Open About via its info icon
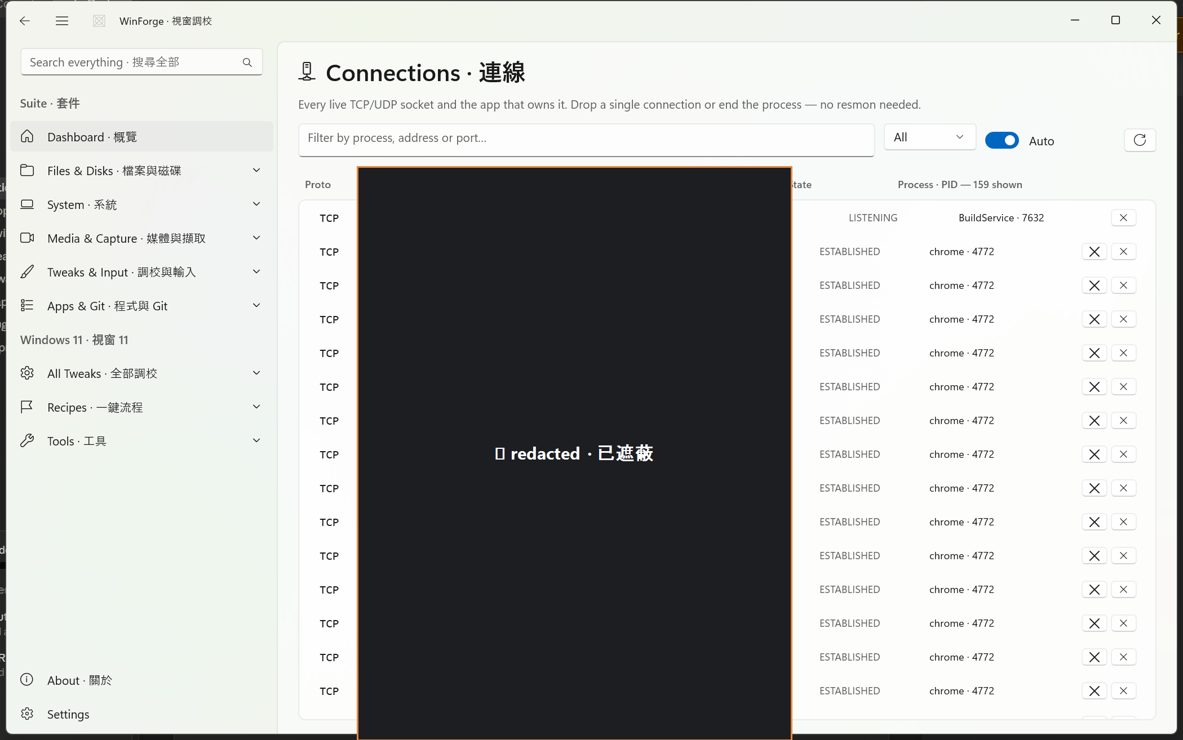This screenshot has height=740, width=1183. pos(27,680)
